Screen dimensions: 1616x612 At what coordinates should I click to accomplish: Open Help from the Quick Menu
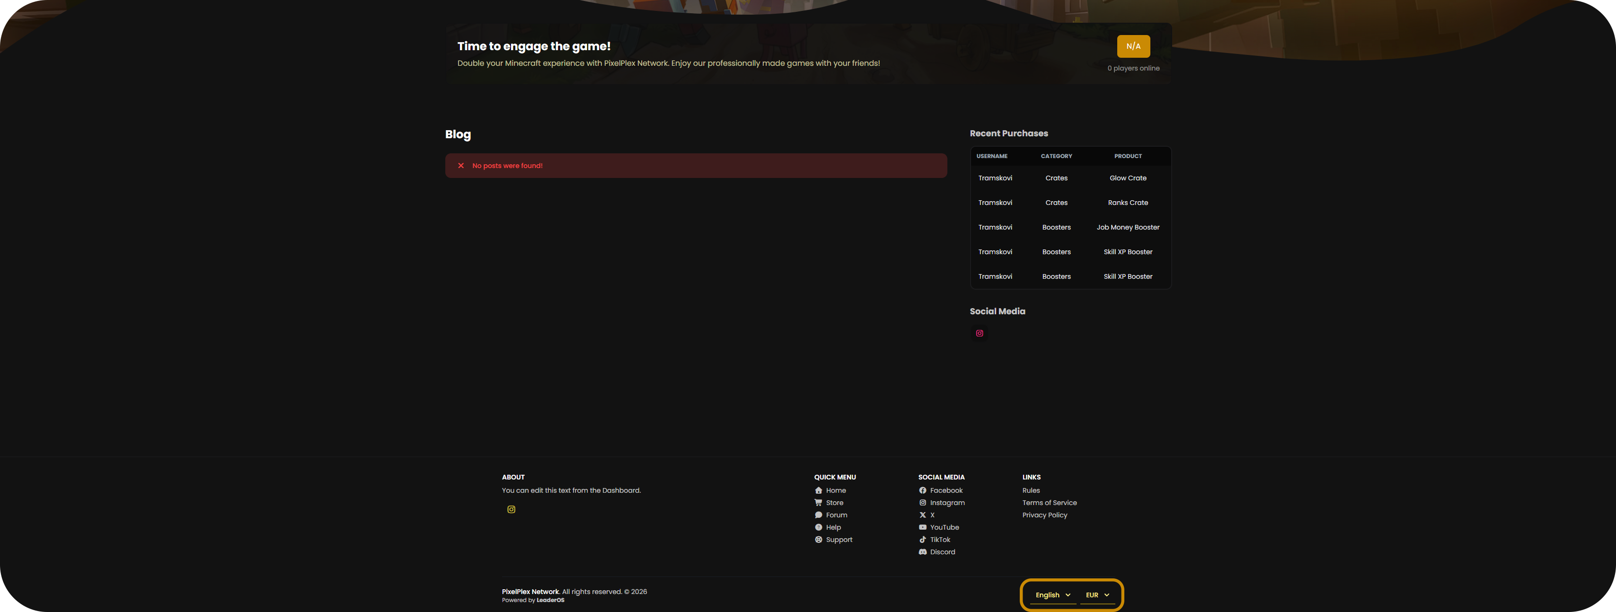pos(833,527)
